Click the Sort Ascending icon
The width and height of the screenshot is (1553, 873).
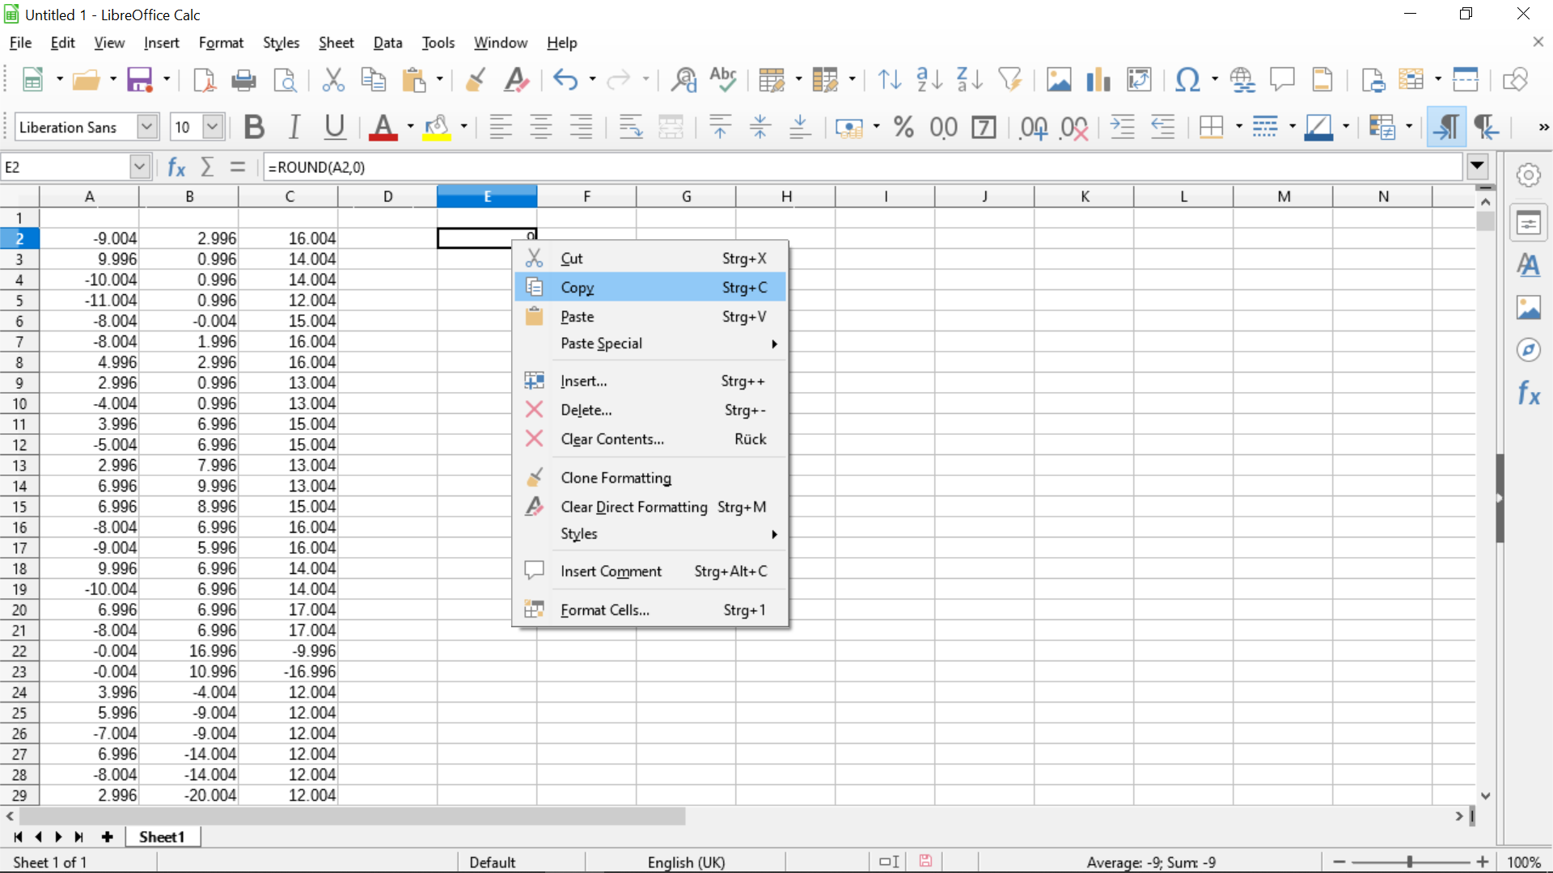pos(929,79)
